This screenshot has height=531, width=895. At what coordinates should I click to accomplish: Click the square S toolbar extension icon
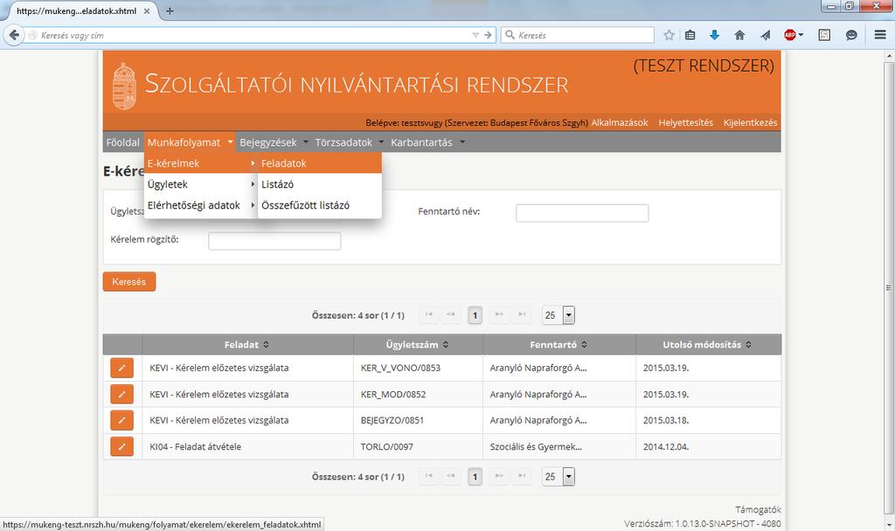tap(824, 35)
